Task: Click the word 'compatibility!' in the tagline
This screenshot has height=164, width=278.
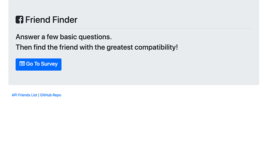Action: 156,47
